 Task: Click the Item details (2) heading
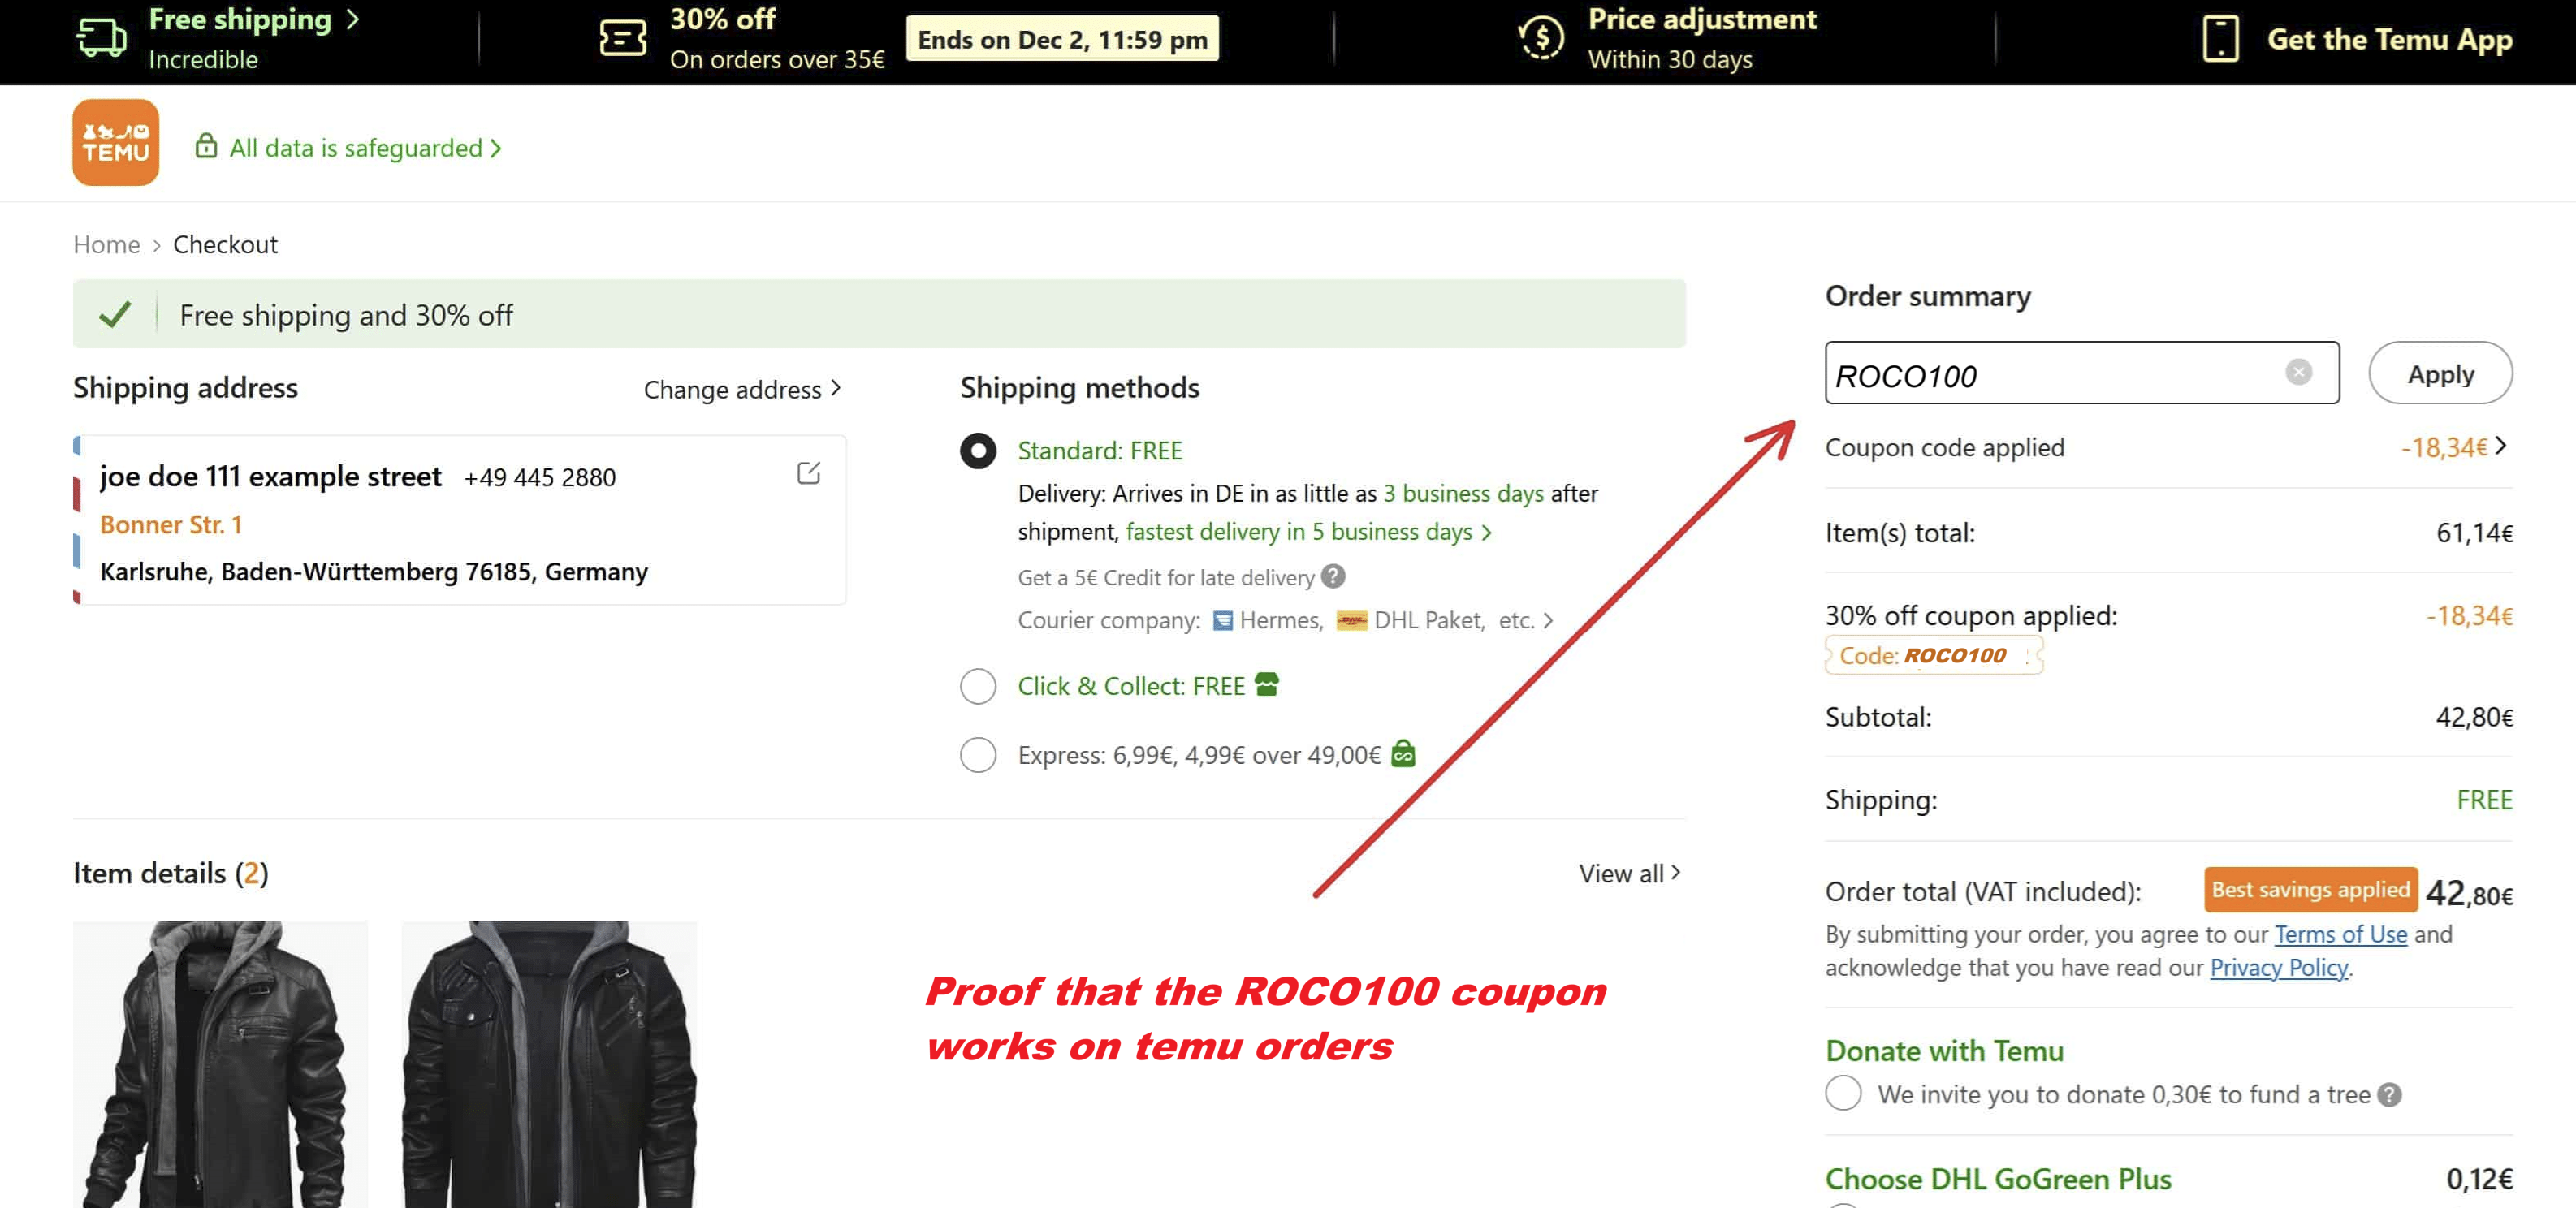point(170,873)
